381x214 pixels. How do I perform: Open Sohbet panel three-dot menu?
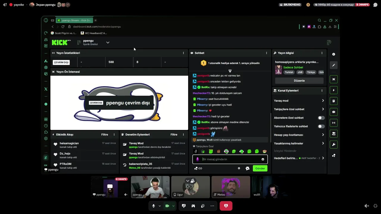pos(266,53)
